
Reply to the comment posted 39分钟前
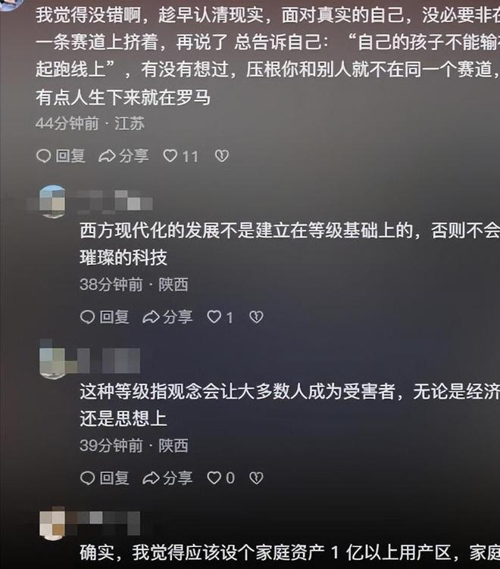[105, 478]
